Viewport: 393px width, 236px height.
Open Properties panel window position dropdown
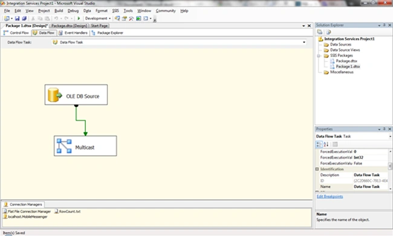[379, 129]
